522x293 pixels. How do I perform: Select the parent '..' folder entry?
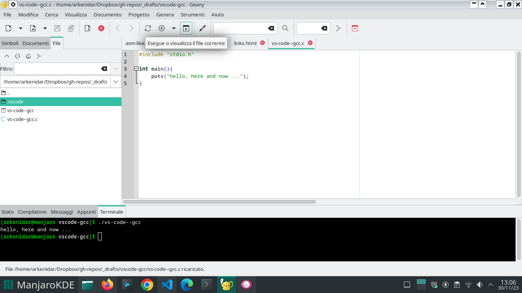point(61,93)
